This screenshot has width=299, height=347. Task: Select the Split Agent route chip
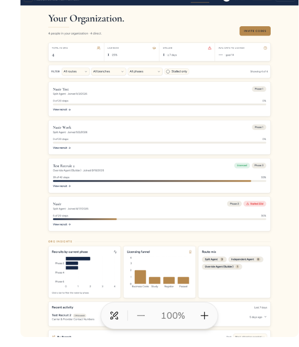click(214, 259)
